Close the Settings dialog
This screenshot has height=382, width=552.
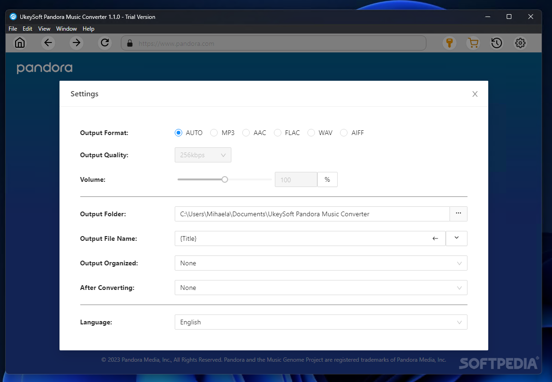[x=475, y=94]
